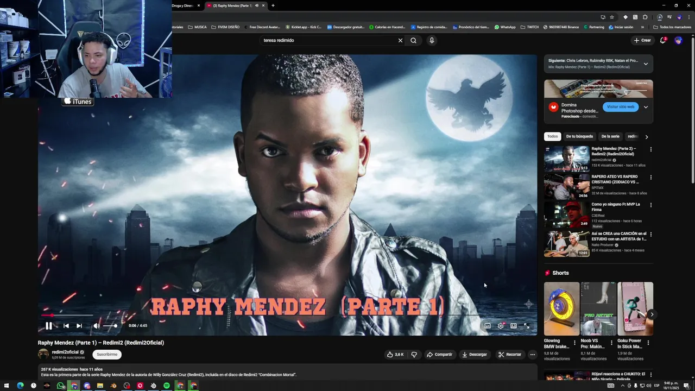Open the MUSICA bookmarks folder

[x=197, y=27]
